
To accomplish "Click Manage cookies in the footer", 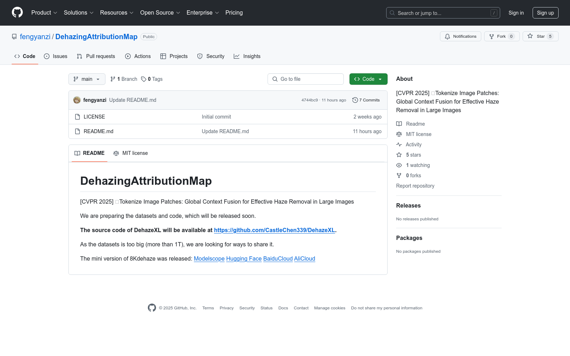I will point(330,308).
